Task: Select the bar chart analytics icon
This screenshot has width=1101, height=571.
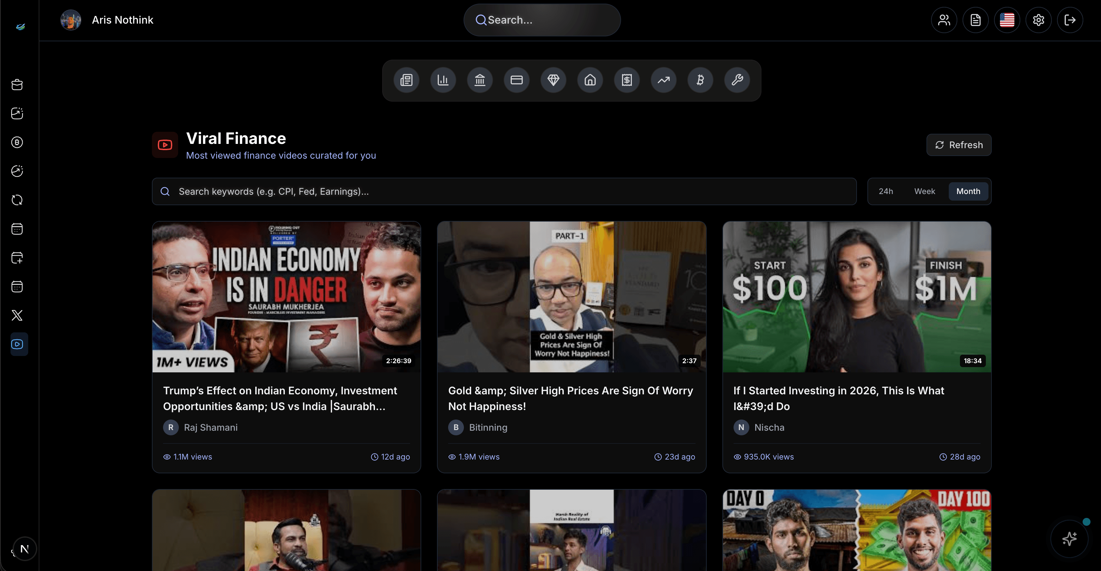Action: 443,80
